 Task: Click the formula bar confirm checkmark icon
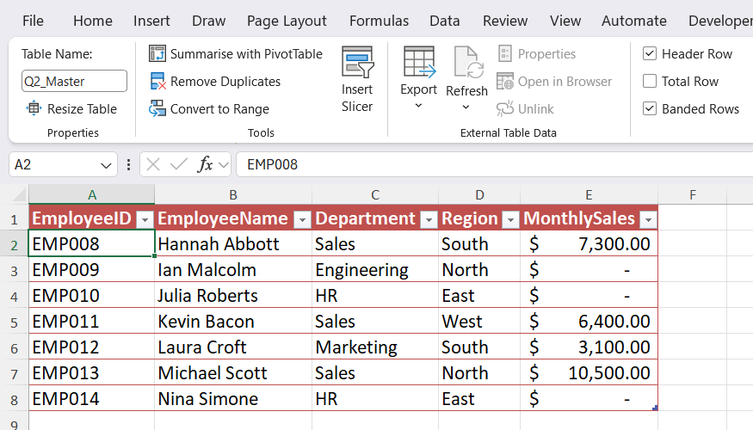coord(179,164)
